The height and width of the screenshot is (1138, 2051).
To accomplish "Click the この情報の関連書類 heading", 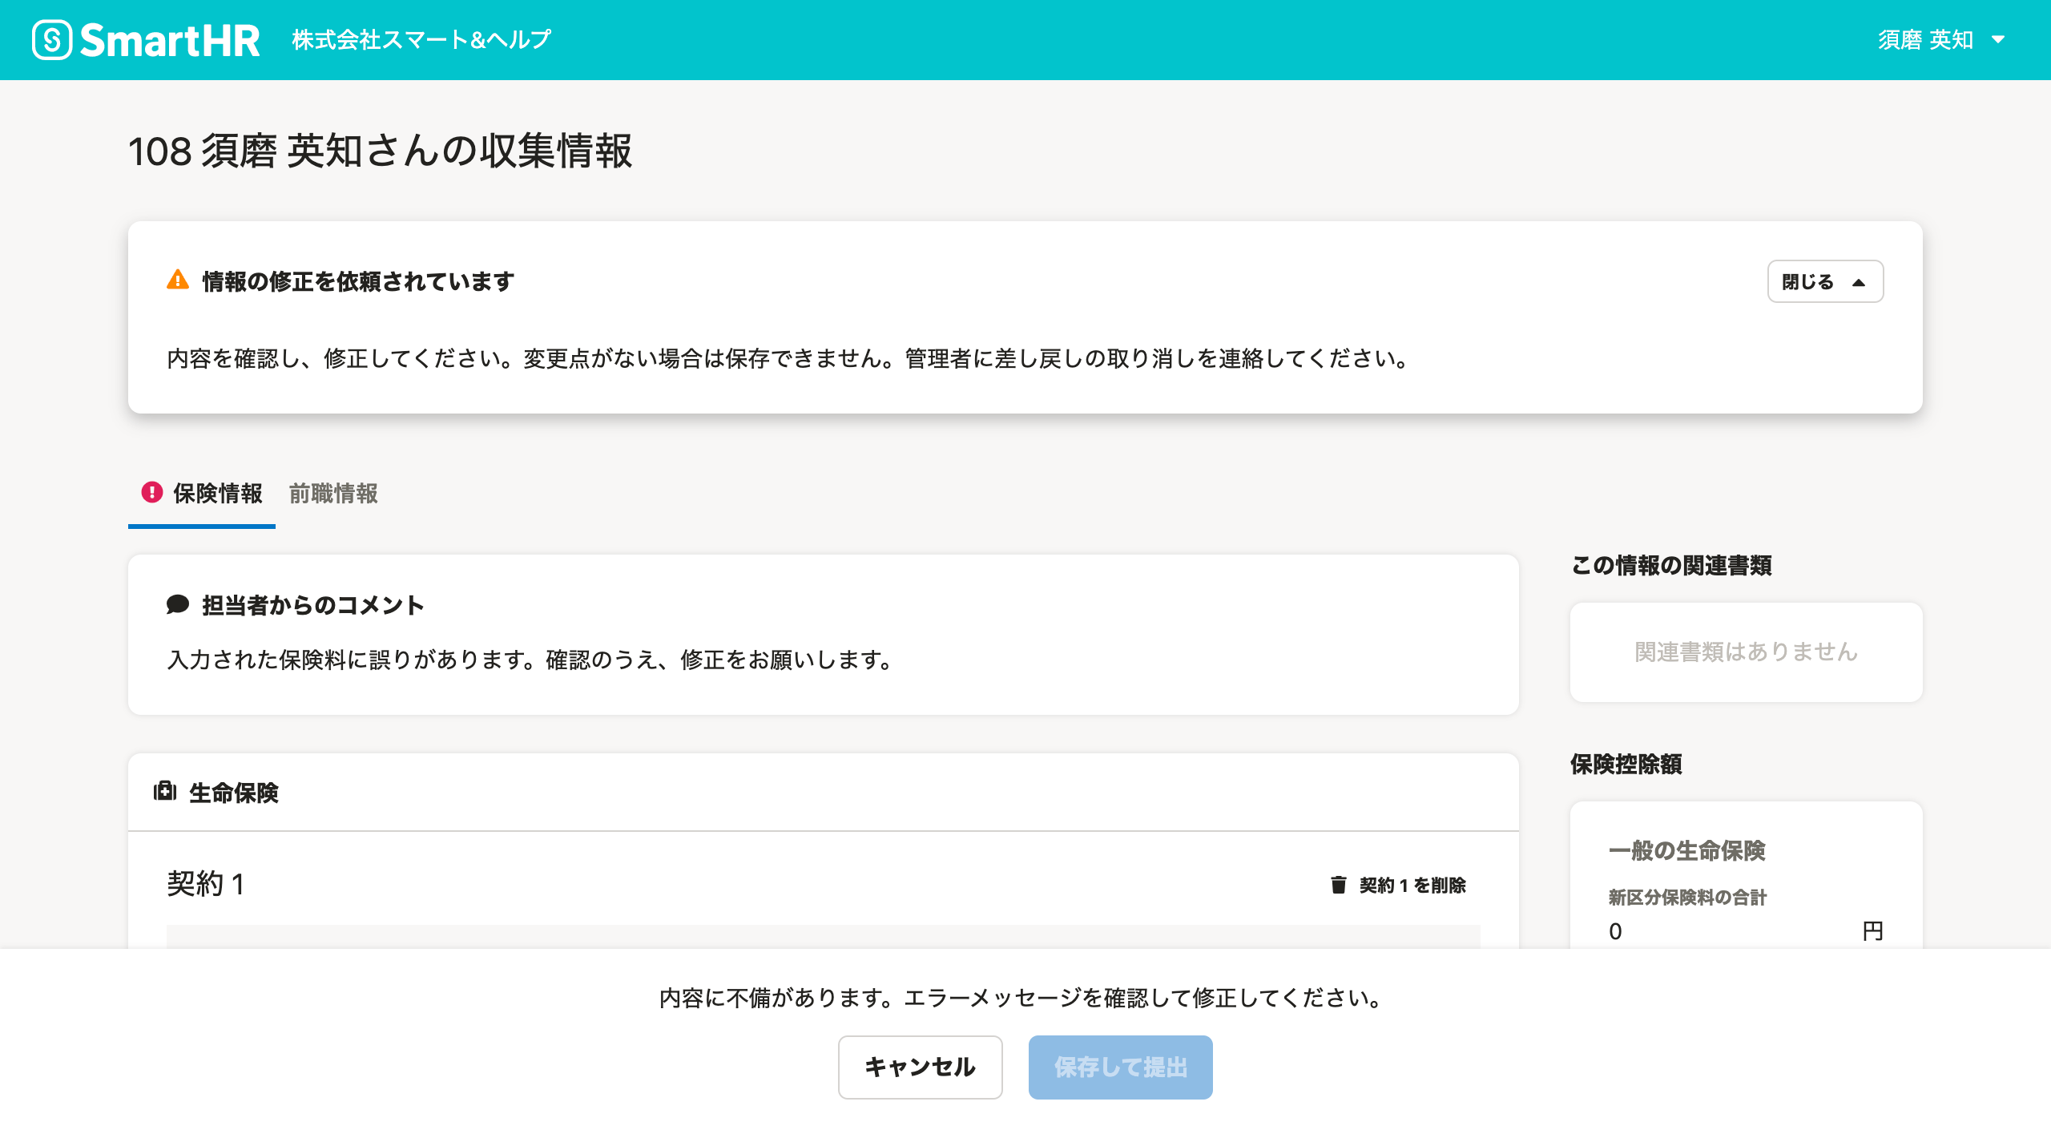I will pyautogui.click(x=1671, y=565).
